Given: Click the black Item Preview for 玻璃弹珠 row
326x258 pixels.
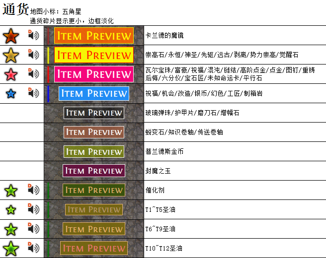Looking at the screenshot, I should pos(94,113).
